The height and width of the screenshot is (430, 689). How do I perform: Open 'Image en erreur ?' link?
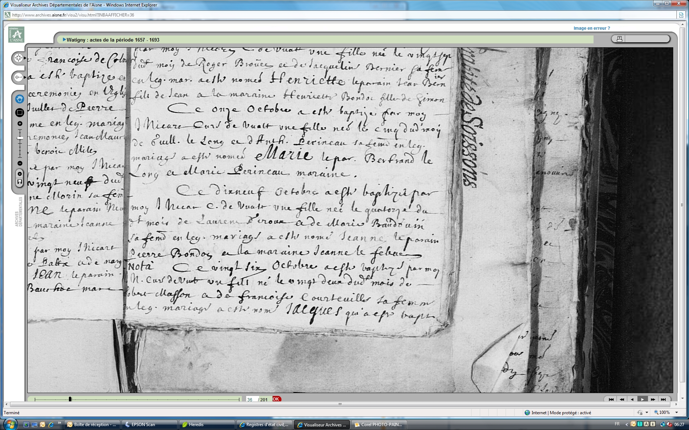pyautogui.click(x=591, y=28)
